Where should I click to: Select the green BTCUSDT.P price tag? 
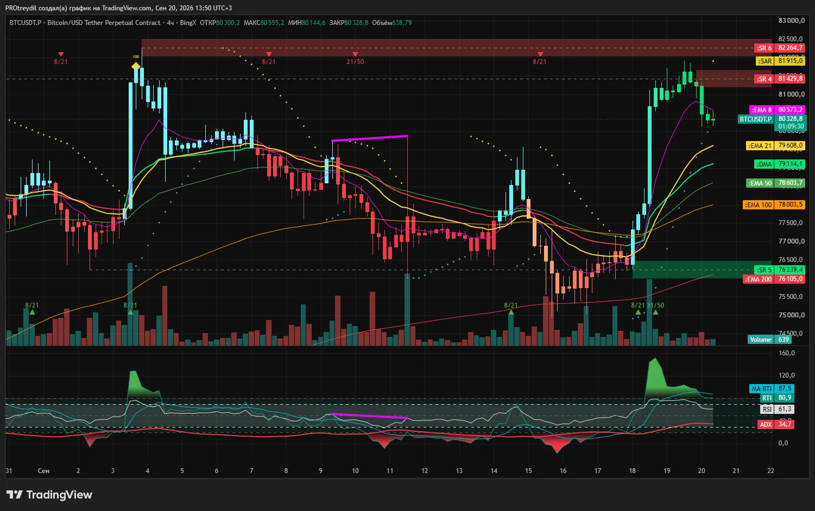(756, 119)
